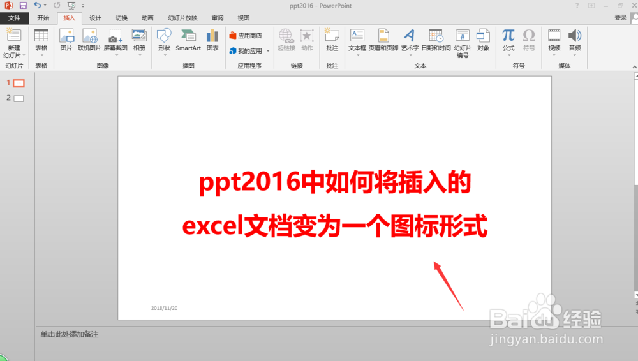The image size is (638, 361).
Task: Open 应用商店 app store
Action: point(246,36)
